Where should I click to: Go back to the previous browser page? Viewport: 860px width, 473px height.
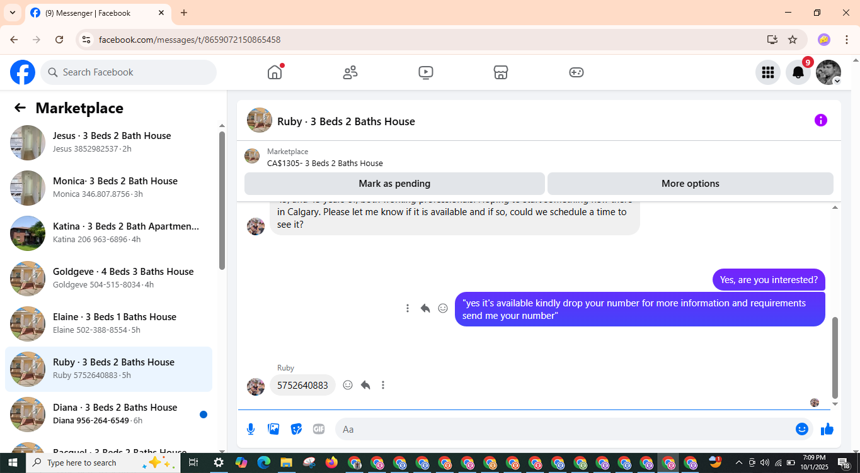tap(14, 40)
